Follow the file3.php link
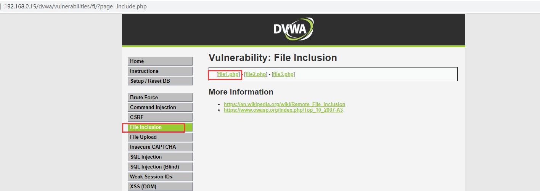540x191 pixels. click(x=283, y=74)
